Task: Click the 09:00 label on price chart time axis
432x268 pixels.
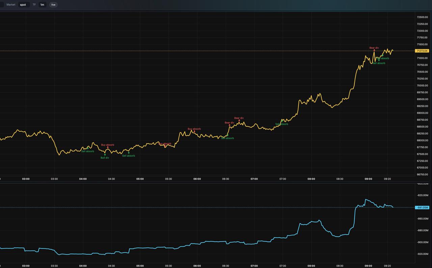Action: click(368, 179)
